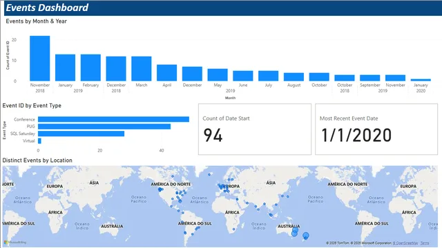Select the October 2018 bar

click(x=345, y=78)
